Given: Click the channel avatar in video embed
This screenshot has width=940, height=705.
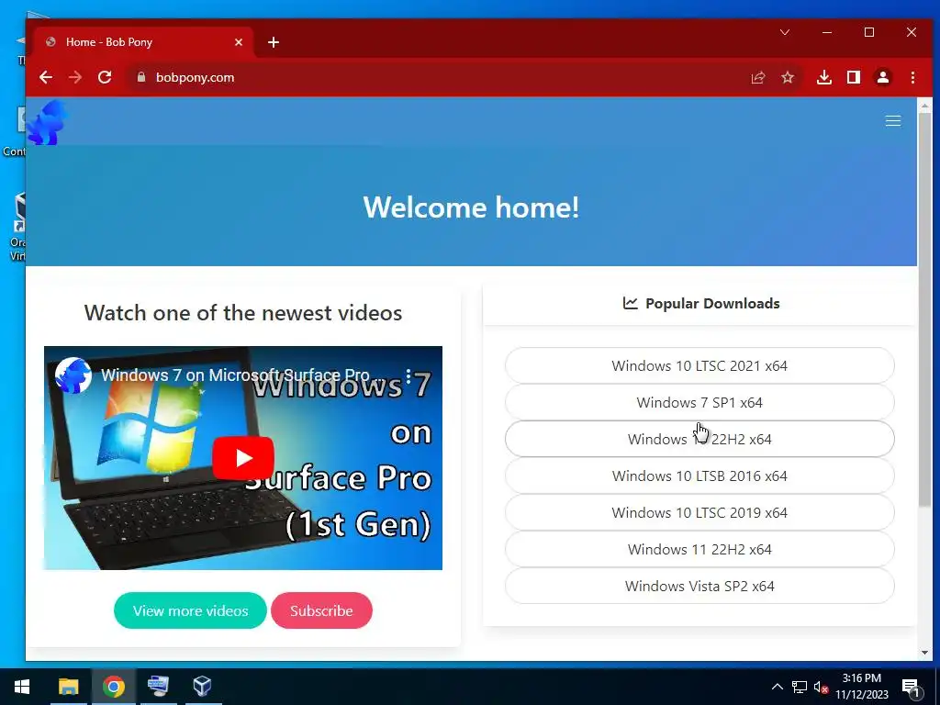Looking at the screenshot, I should pos(73,375).
